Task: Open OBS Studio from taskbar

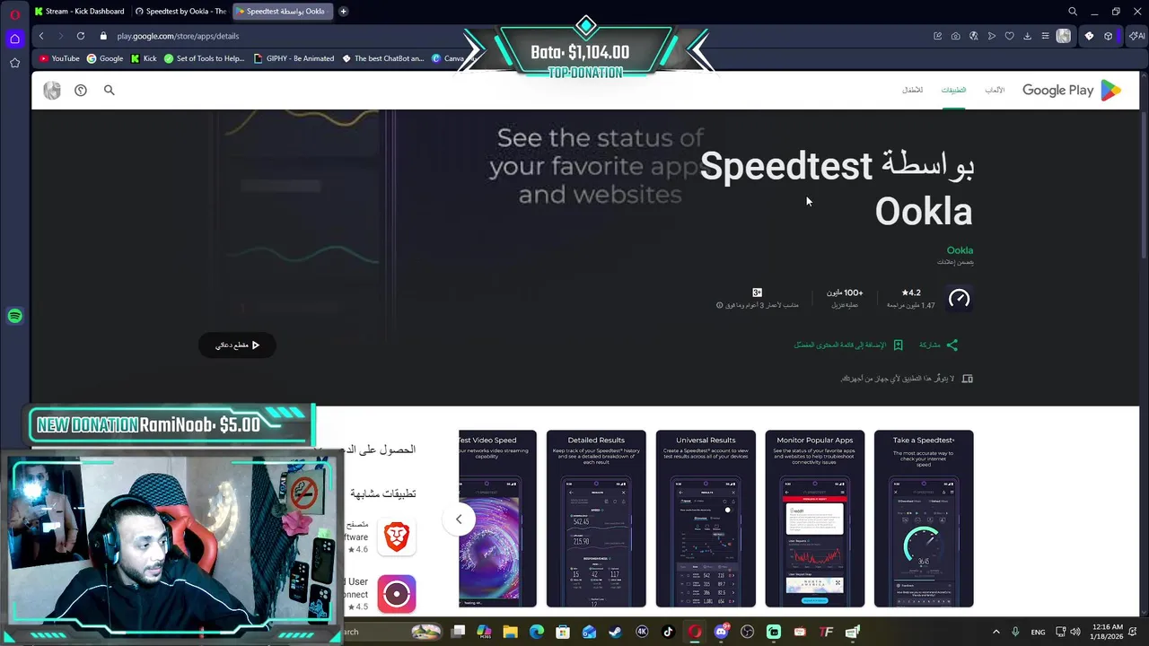Action: pyautogui.click(x=747, y=632)
